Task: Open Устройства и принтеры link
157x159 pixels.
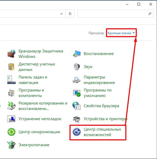Action: (x=106, y=119)
